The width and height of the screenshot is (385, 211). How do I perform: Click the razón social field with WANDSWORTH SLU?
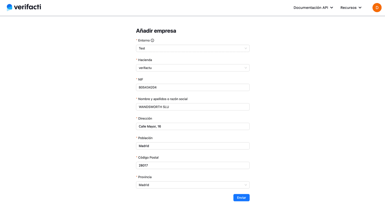click(x=193, y=107)
